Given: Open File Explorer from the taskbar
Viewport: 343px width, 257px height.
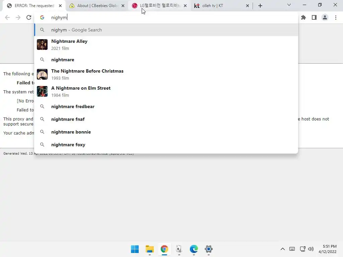Looking at the screenshot, I should pyautogui.click(x=150, y=249).
